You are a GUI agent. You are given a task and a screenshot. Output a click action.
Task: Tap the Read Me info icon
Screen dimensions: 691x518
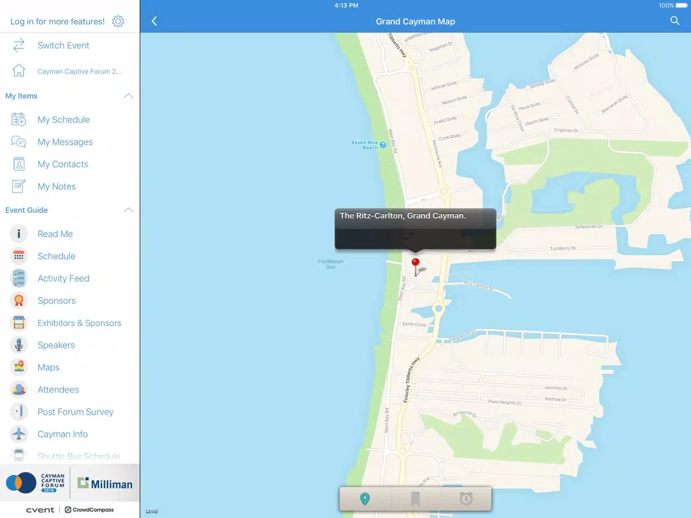pos(18,234)
